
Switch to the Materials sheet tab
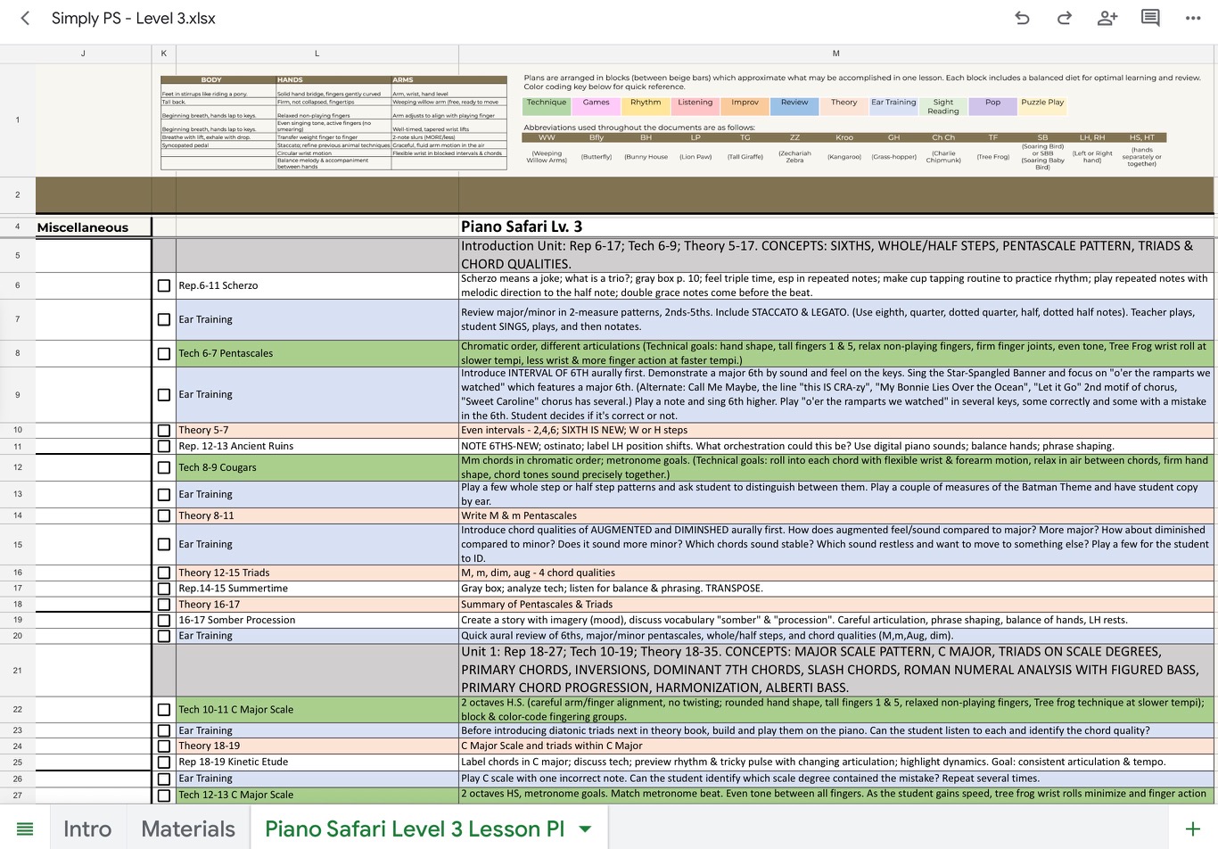(188, 829)
